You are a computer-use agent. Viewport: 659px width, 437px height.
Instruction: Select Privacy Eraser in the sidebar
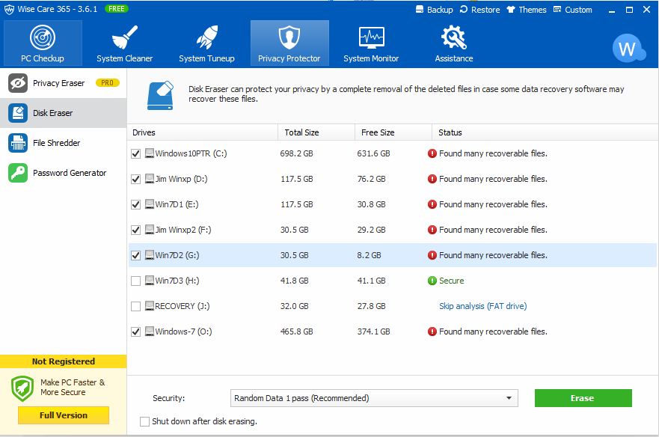(63, 83)
